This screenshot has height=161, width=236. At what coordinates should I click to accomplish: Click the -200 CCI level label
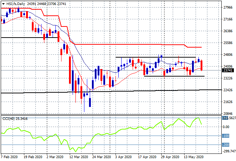click(x=226, y=145)
